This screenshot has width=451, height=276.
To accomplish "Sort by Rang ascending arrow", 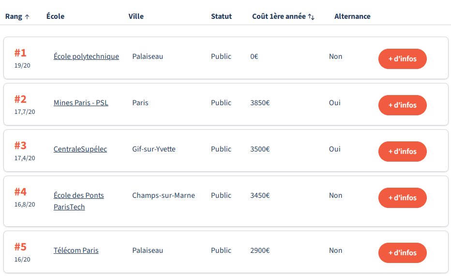I will click(x=27, y=17).
